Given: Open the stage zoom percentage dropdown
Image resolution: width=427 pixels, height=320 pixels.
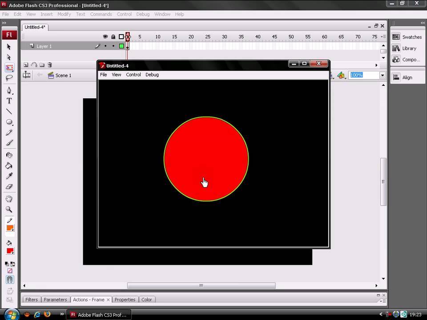Looking at the screenshot, I should 382,75.
